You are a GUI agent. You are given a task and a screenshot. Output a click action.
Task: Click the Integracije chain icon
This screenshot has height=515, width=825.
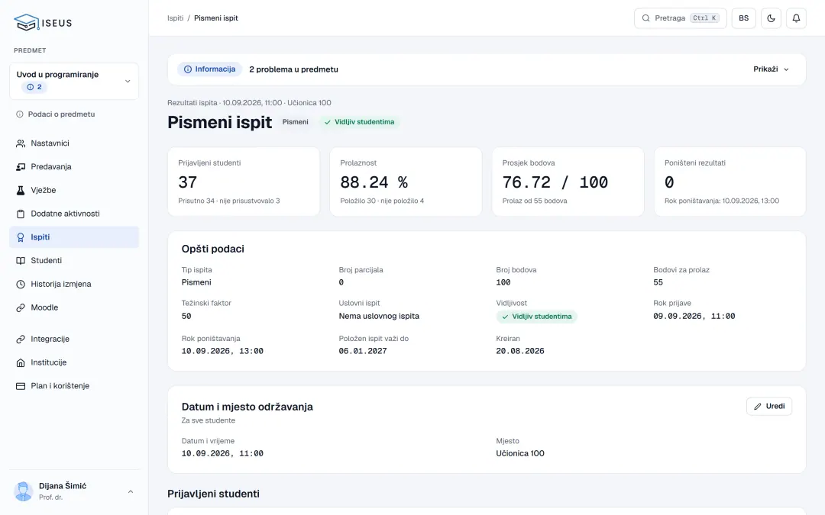21,339
